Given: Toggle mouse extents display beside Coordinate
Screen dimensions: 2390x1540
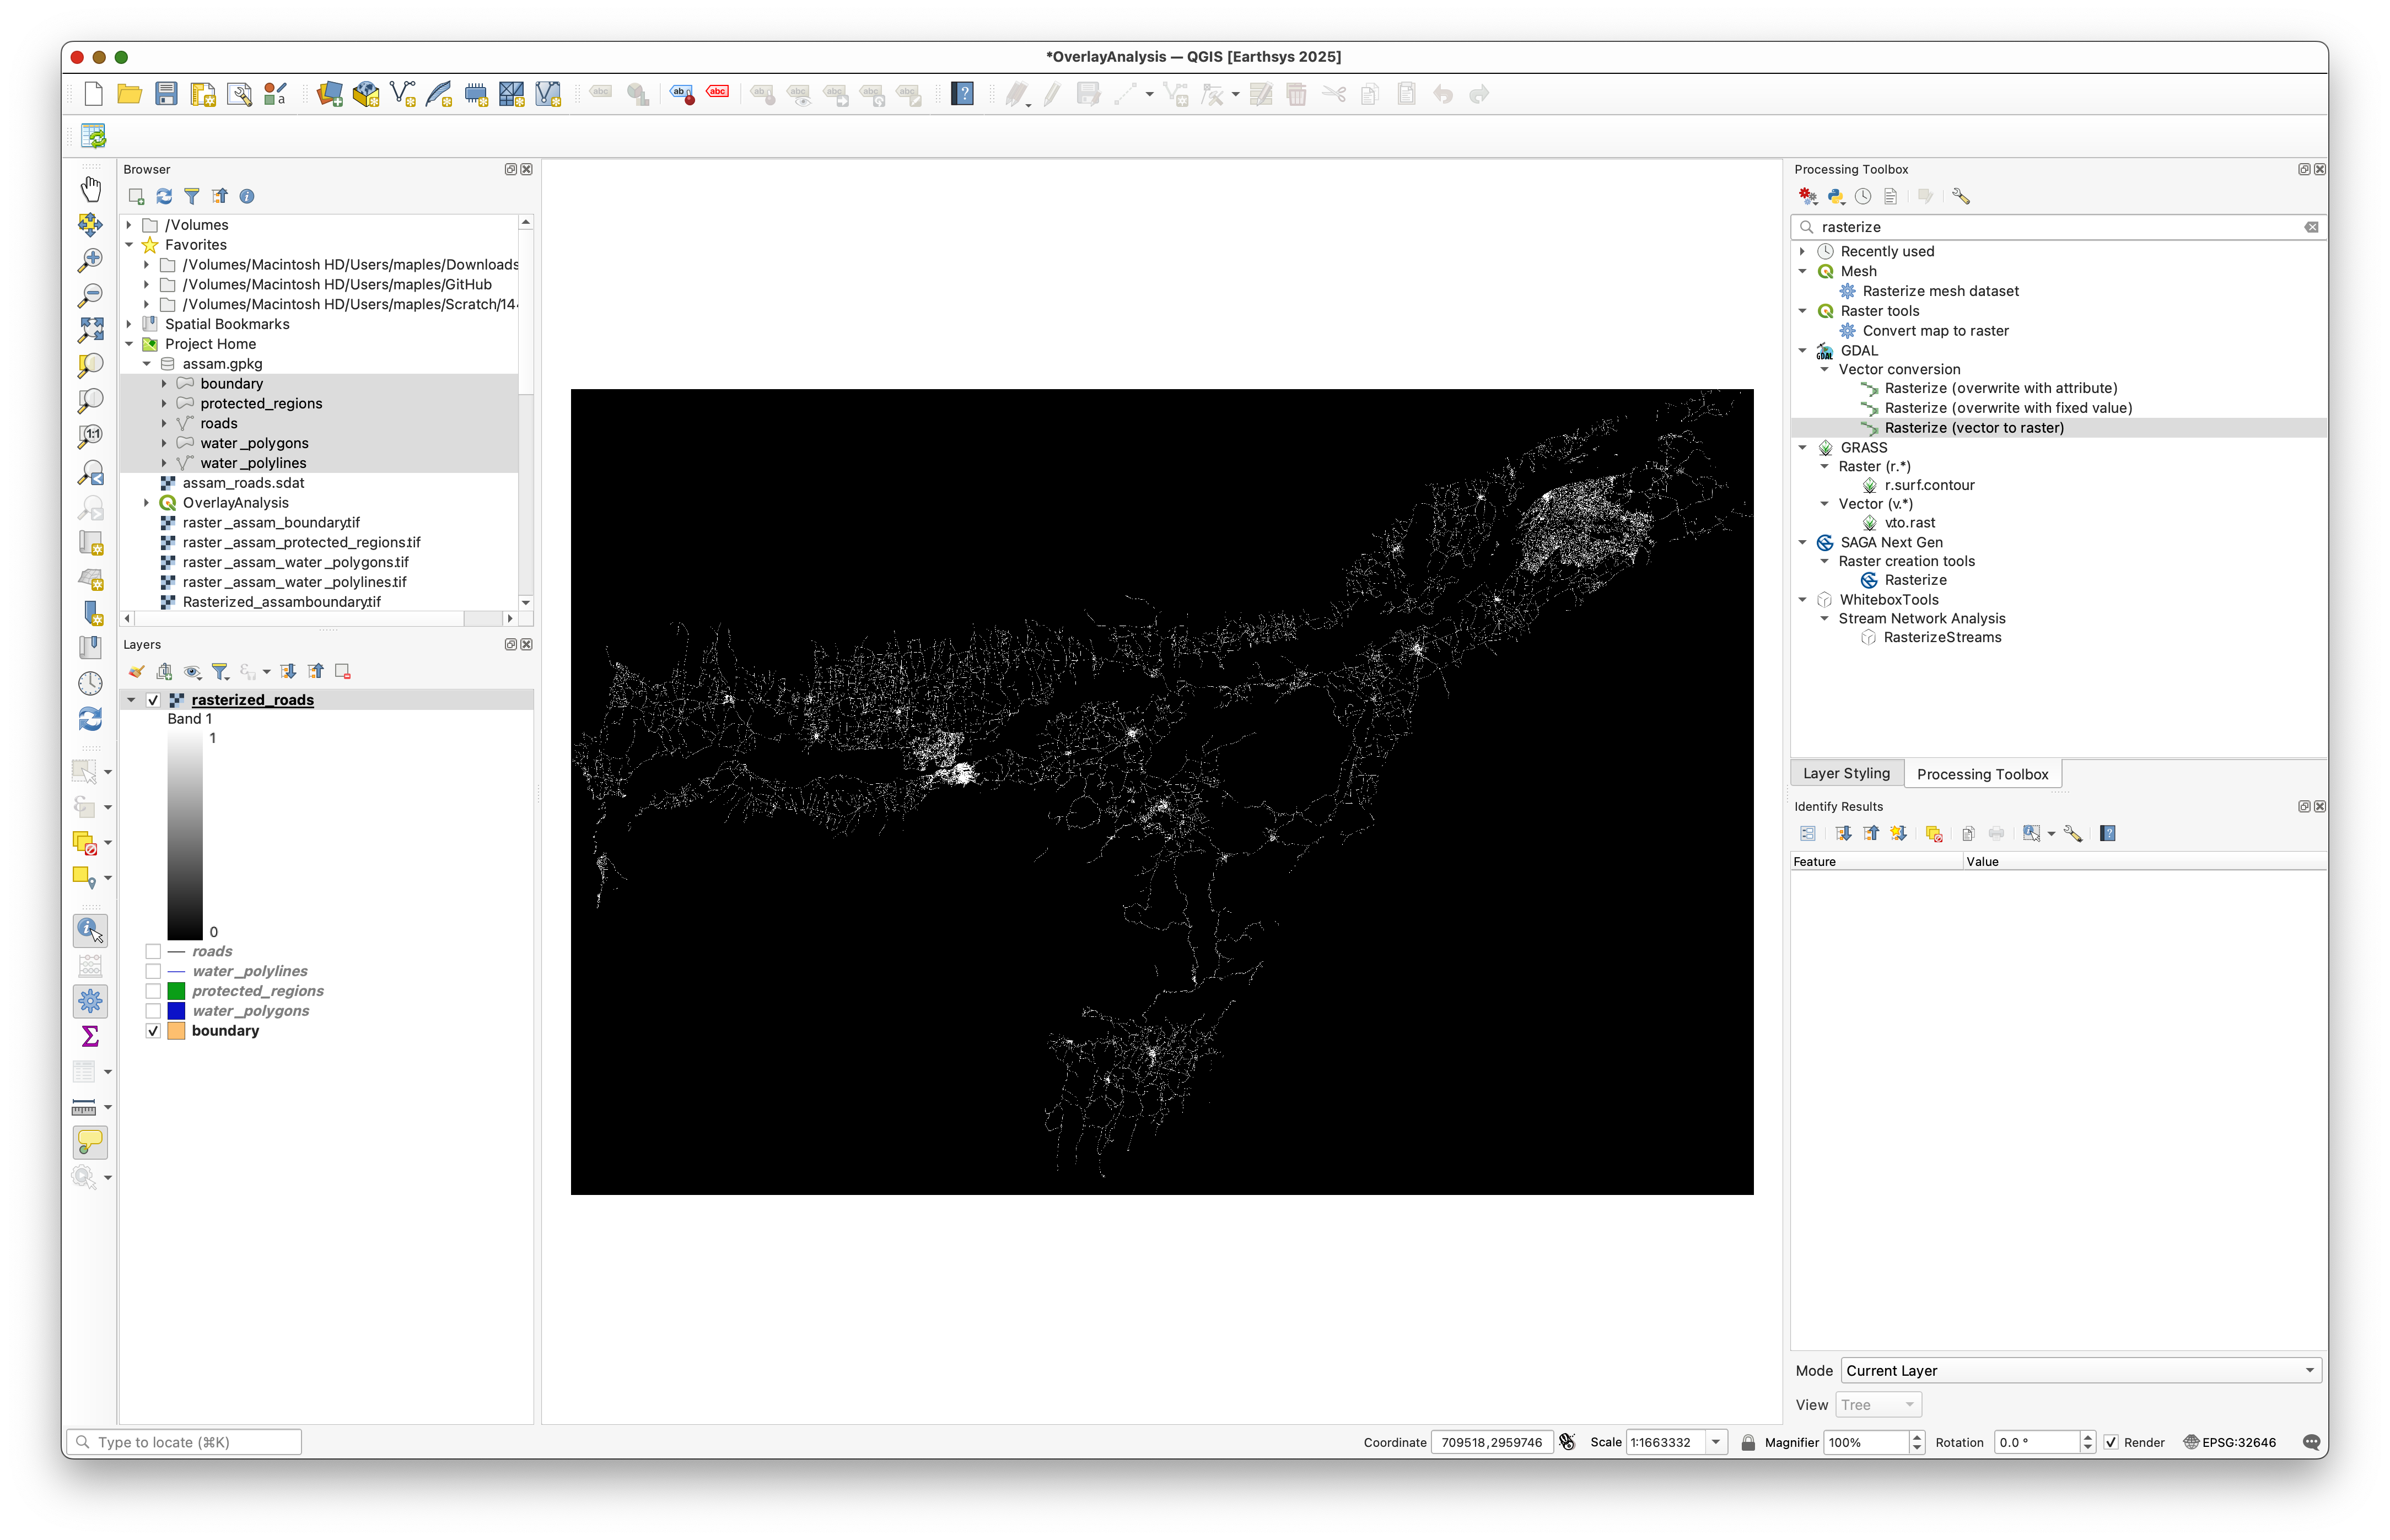Looking at the screenshot, I should [1567, 1442].
